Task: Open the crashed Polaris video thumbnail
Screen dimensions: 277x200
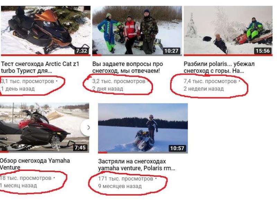Action: pos(228,30)
